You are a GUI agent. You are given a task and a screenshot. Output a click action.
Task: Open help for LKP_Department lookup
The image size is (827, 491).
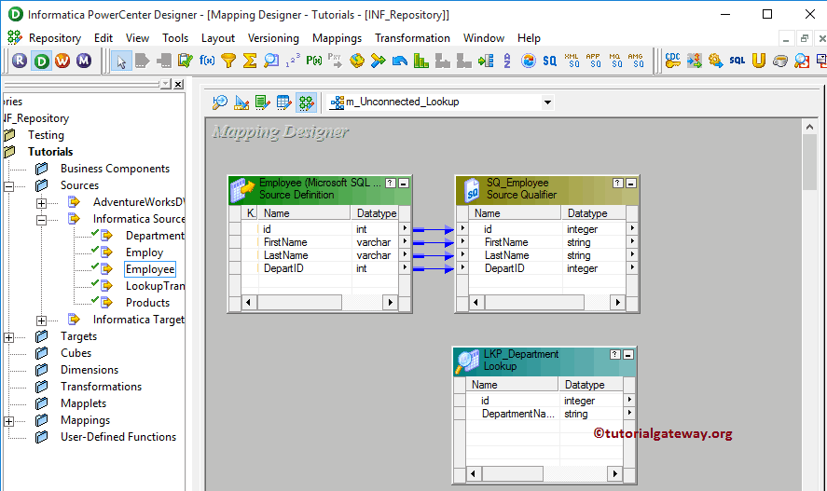[615, 355]
